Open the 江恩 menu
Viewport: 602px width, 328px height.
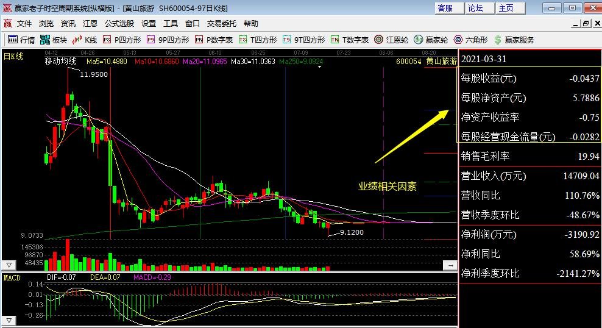point(90,23)
